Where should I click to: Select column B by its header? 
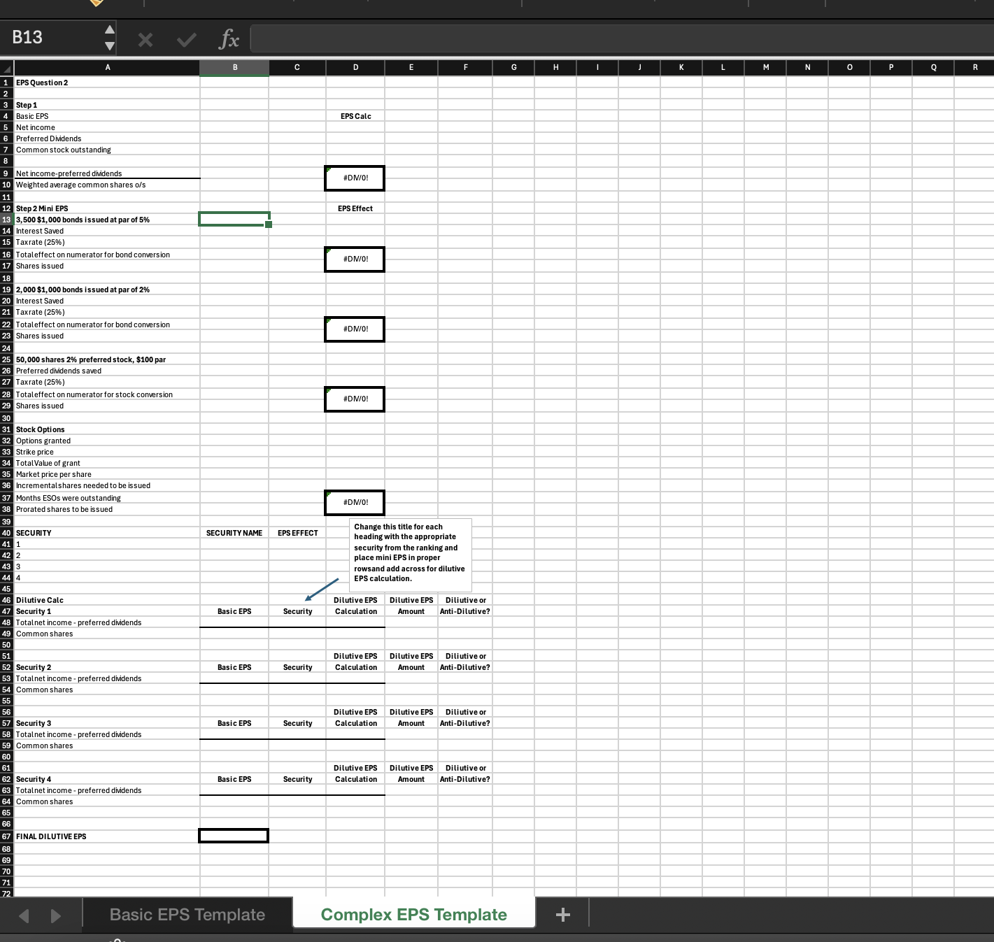click(x=234, y=68)
